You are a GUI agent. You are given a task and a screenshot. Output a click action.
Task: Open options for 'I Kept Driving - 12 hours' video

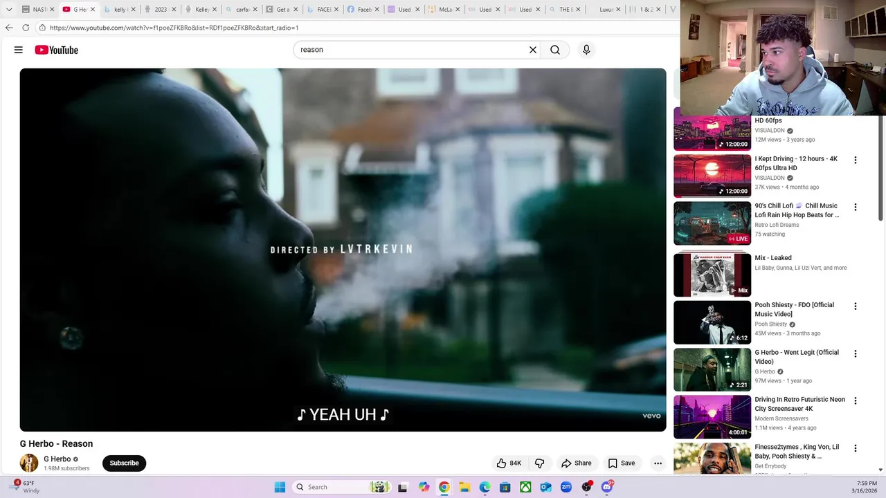click(856, 160)
